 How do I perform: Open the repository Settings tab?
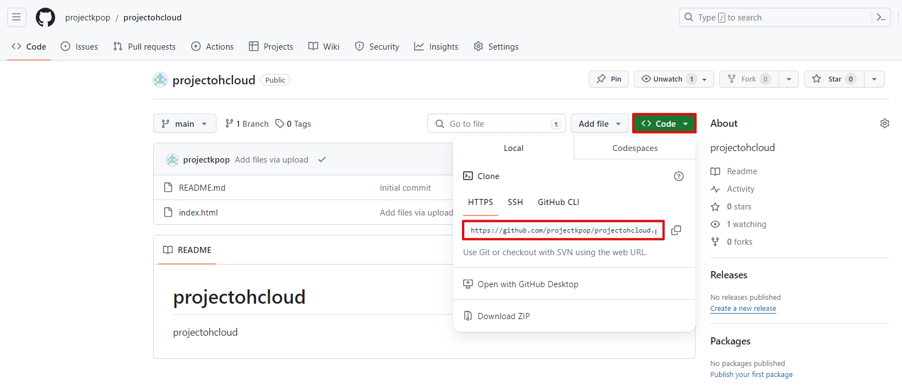496,47
